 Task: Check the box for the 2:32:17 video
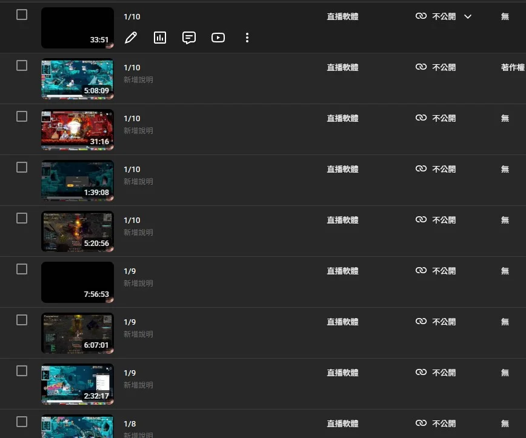click(22, 371)
